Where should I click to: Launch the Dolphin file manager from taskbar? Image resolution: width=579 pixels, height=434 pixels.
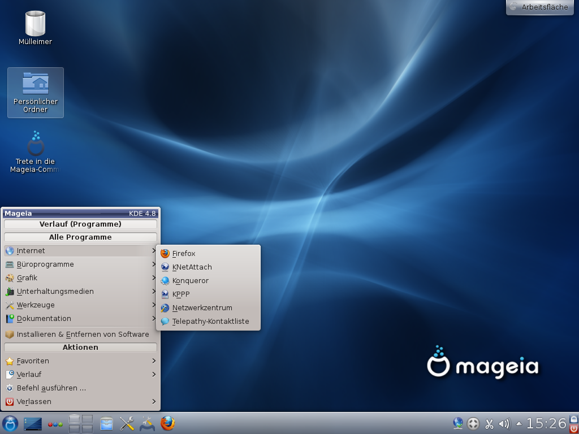(106, 424)
